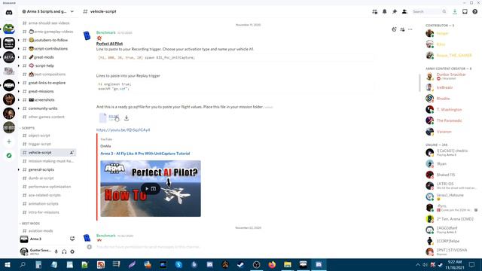Viewport: 482px width, 271px height.
Task: Expand general-scripts channel arrow
Action: pyautogui.click(x=19, y=169)
